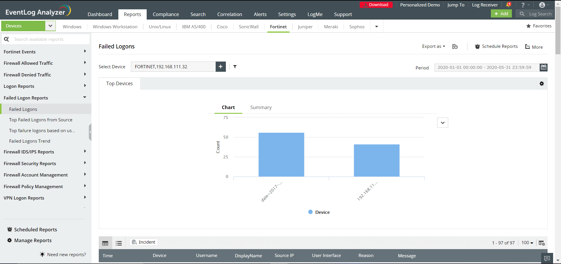Collapse the left sidebar with the handle

90,132
